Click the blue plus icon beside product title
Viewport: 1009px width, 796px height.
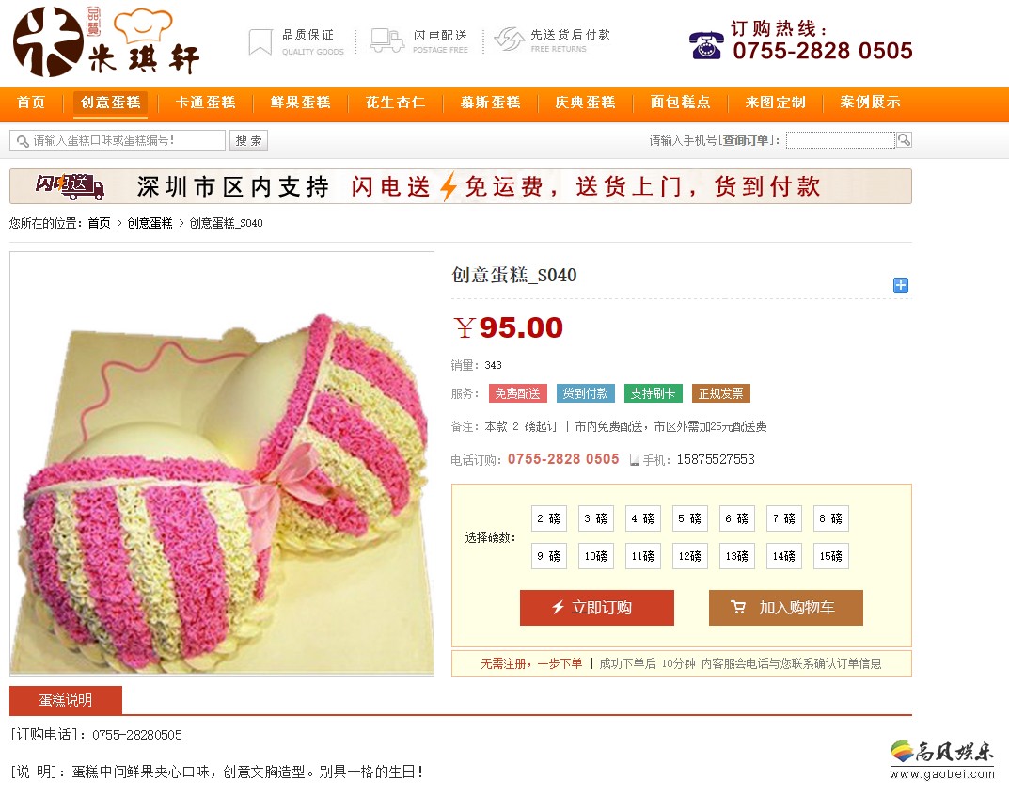(x=900, y=285)
